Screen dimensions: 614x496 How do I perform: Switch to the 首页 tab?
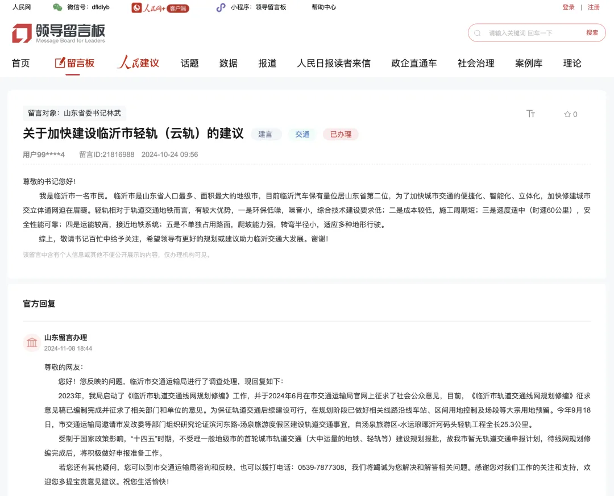pos(20,63)
